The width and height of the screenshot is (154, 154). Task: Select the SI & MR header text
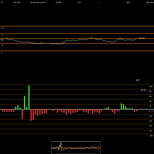tap(16, 2)
